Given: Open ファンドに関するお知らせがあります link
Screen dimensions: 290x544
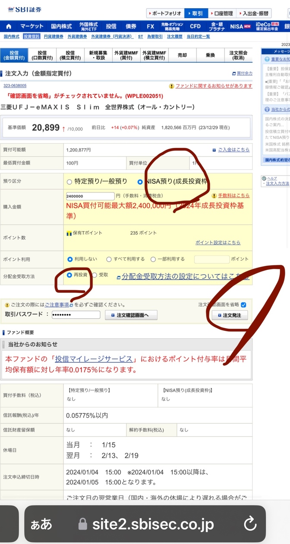Looking at the screenshot, I should [x=214, y=86].
